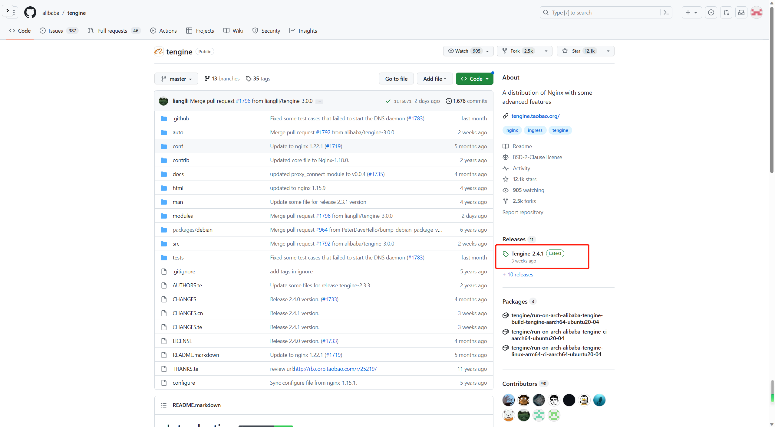Switch to the Insights tab

[x=303, y=31]
